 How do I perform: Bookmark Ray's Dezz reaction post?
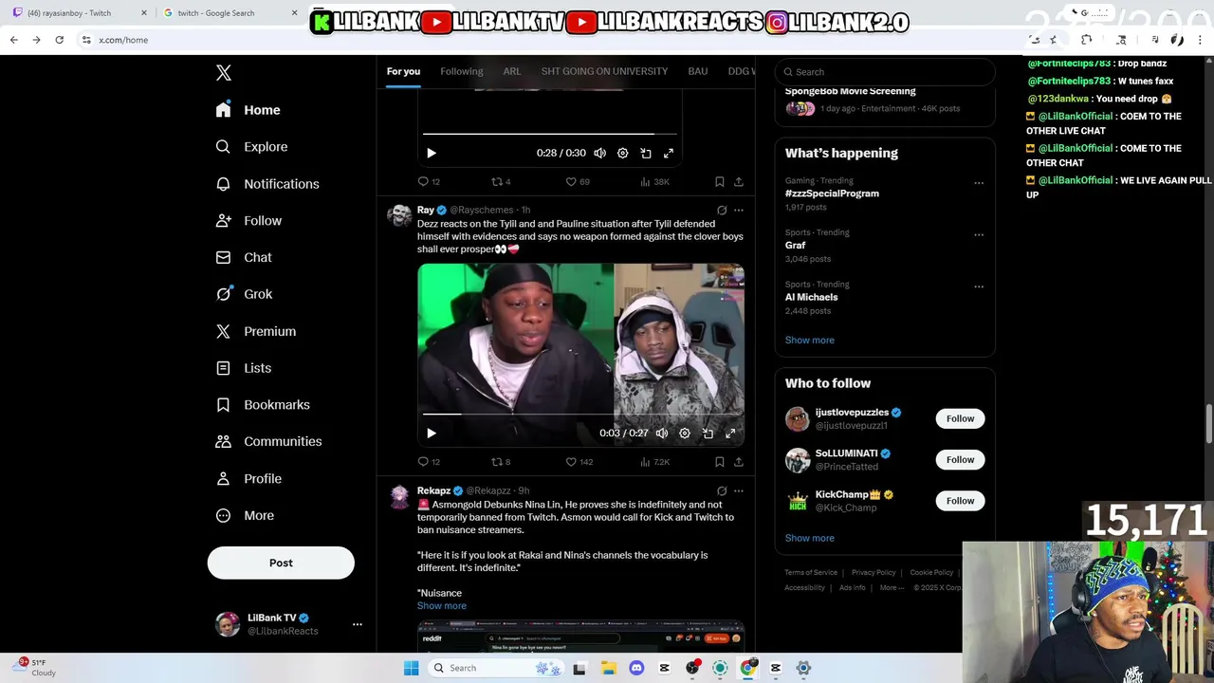point(720,462)
